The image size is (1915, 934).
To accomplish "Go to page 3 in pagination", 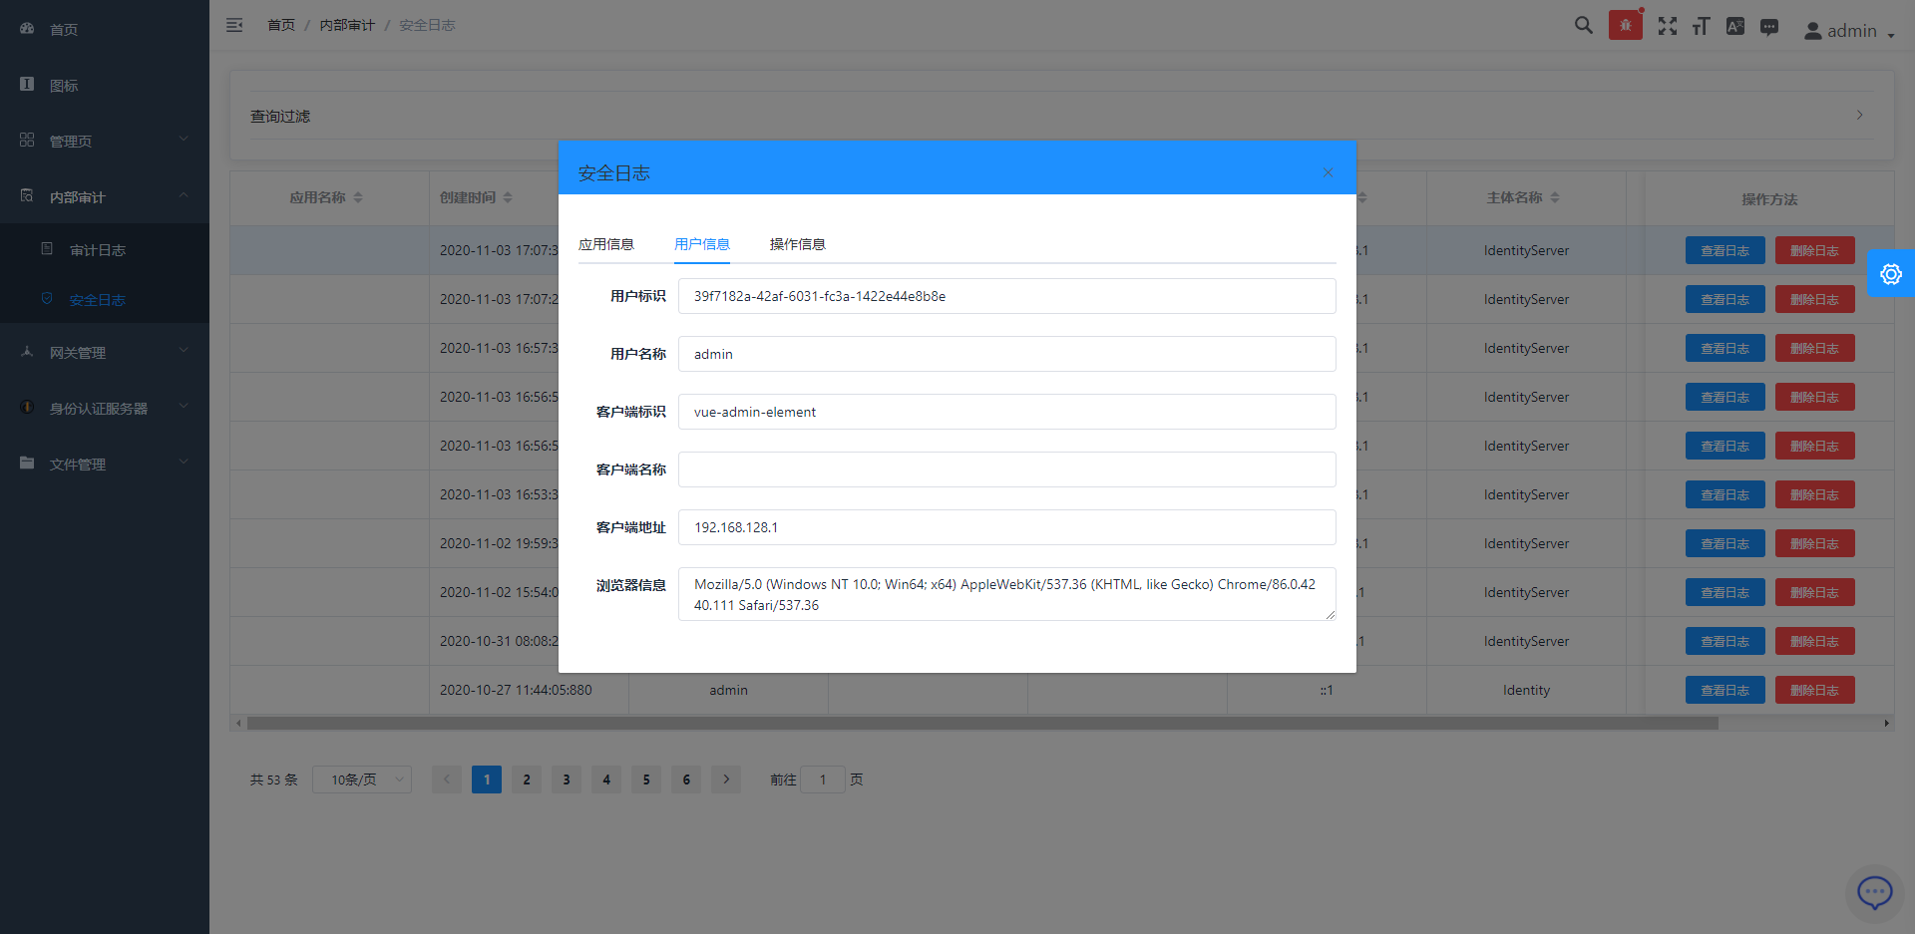I will (567, 779).
